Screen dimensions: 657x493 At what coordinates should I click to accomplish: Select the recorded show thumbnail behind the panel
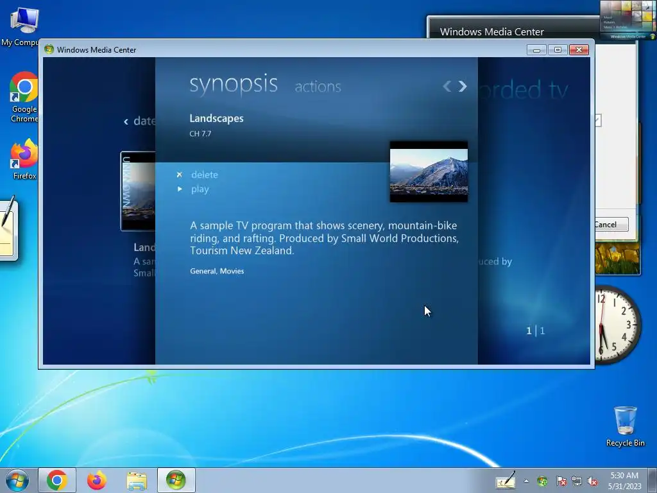tap(139, 191)
